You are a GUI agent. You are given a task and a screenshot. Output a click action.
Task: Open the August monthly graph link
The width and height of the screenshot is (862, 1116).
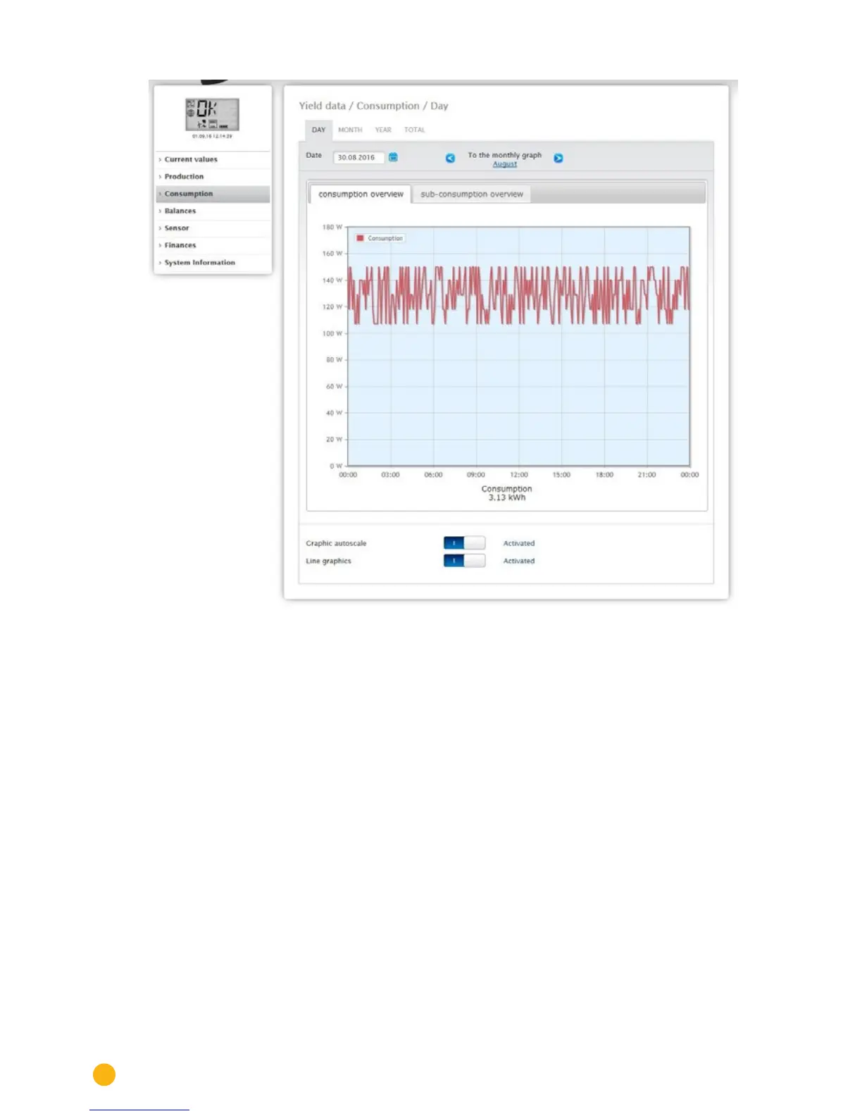(505, 164)
